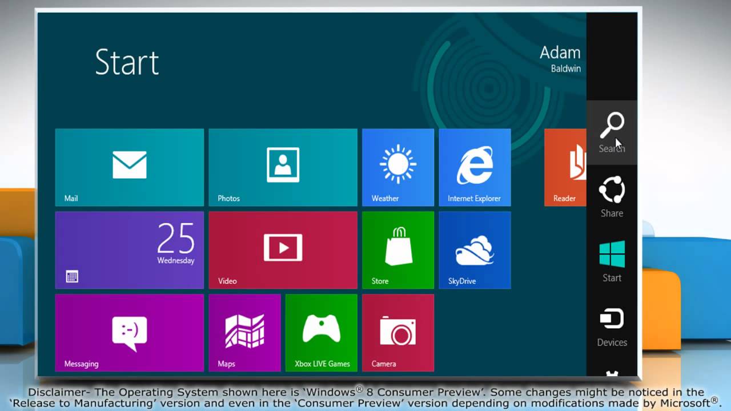Launch the Weather tile
This screenshot has height=411, width=731.
click(398, 167)
